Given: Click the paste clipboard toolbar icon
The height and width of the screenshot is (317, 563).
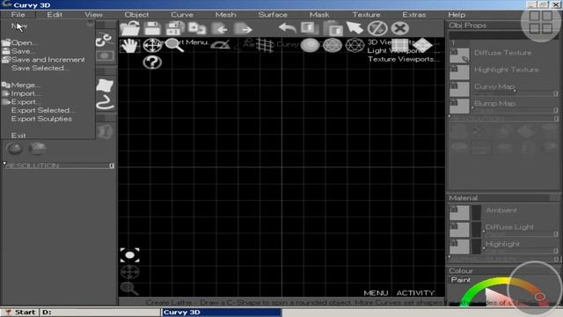Looking at the screenshot, I should pos(333,28).
